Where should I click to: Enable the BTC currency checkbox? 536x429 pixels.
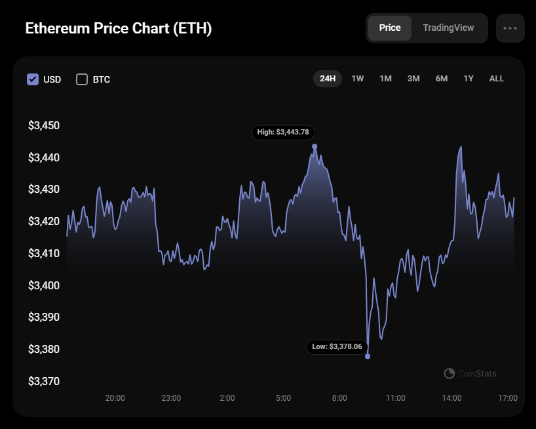coord(82,79)
